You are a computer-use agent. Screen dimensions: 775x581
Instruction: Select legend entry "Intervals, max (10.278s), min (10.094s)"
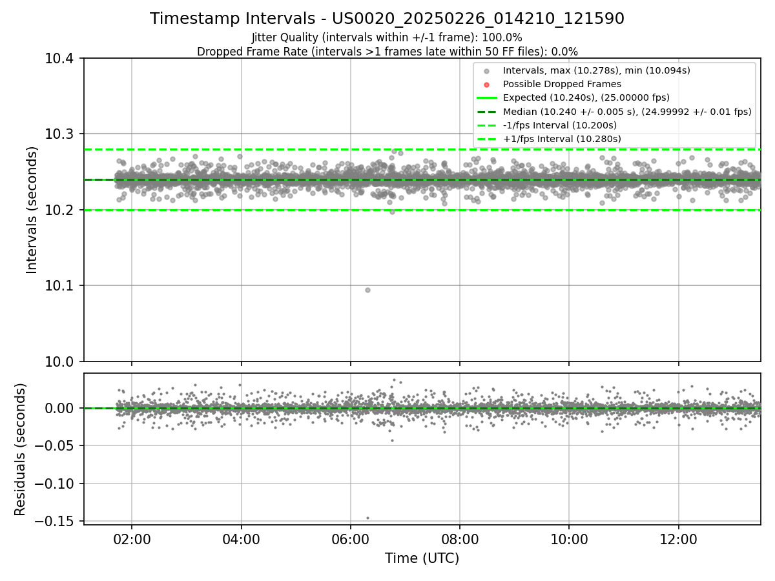[x=596, y=70]
